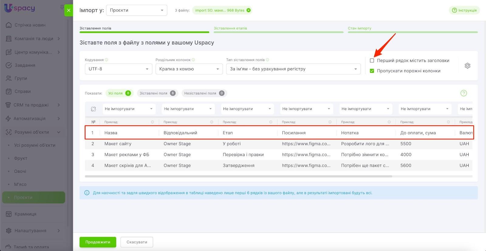Open Завдання from the sidebar

click(x=25, y=65)
